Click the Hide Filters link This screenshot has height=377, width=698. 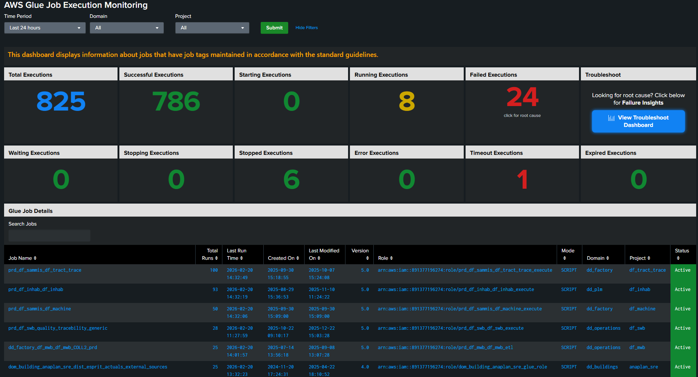[307, 28]
